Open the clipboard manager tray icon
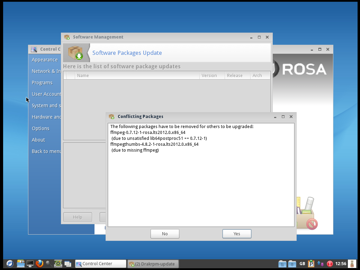360x270 pixels. (311, 263)
